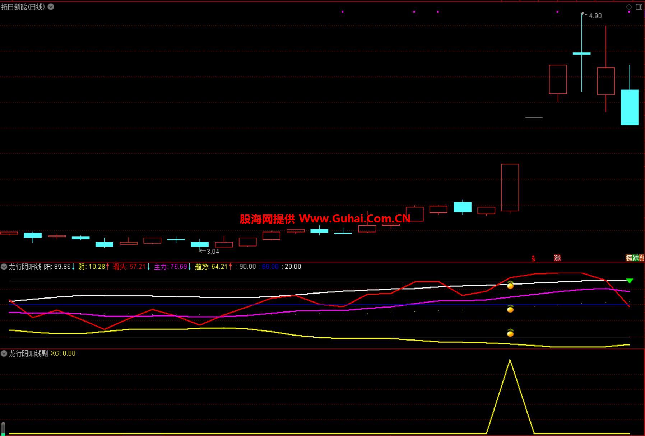Click the top orange signal icon on the white line
The width and height of the screenshot is (645, 436).
pos(510,285)
